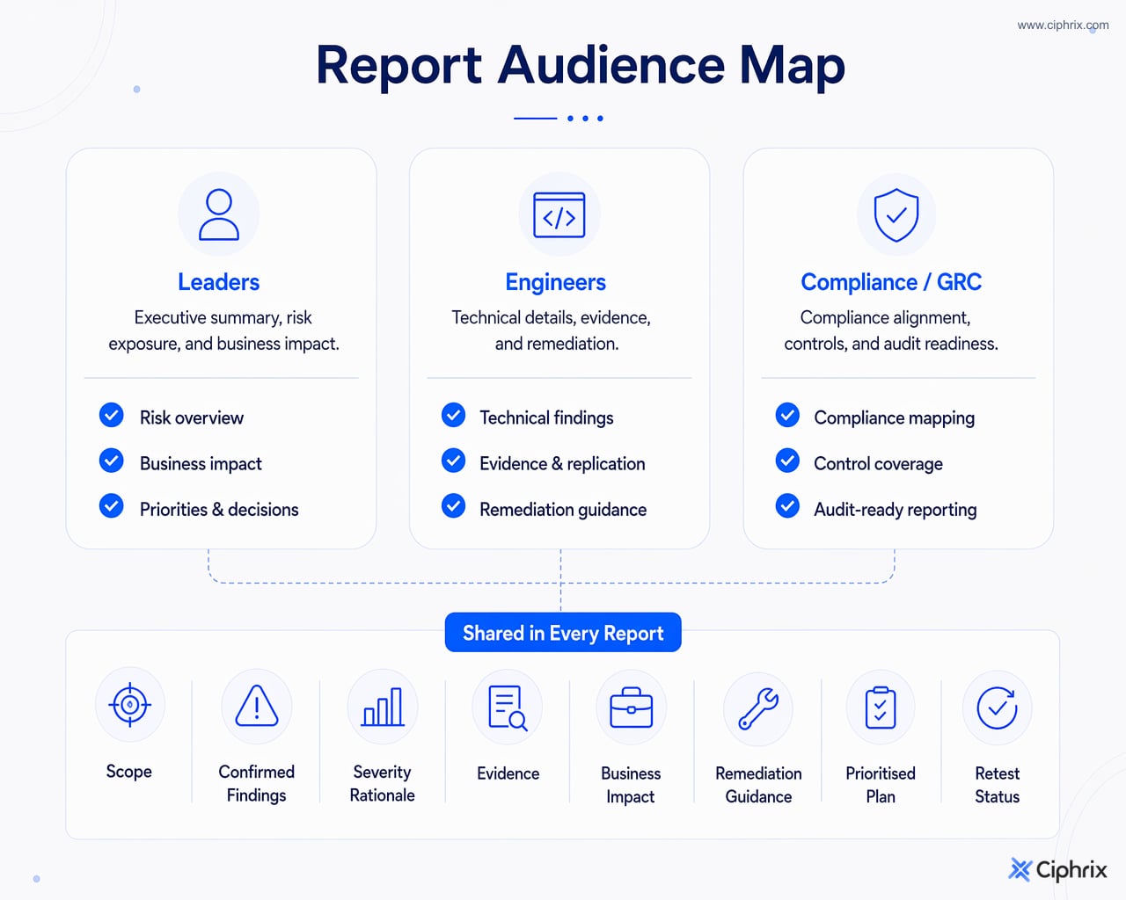This screenshot has height=900, width=1126.
Task: Click the check beside Control coverage
Action: (788, 461)
